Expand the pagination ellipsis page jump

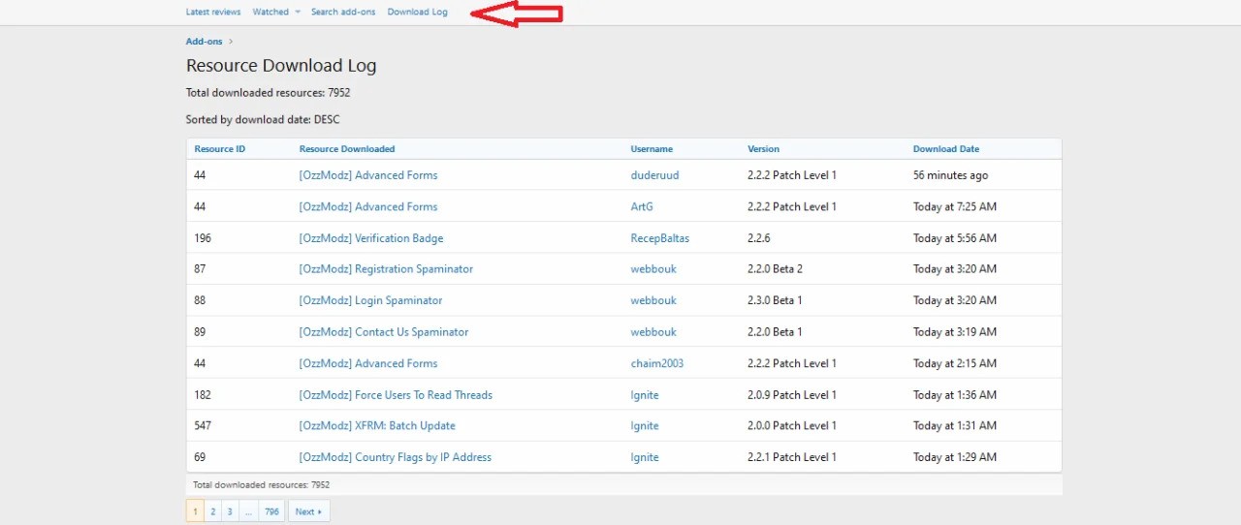[248, 511]
